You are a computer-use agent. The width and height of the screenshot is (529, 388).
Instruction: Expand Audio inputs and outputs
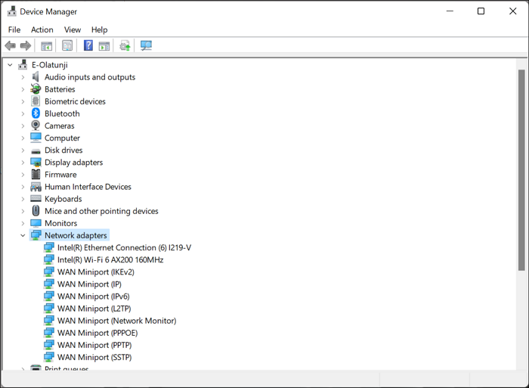(23, 77)
